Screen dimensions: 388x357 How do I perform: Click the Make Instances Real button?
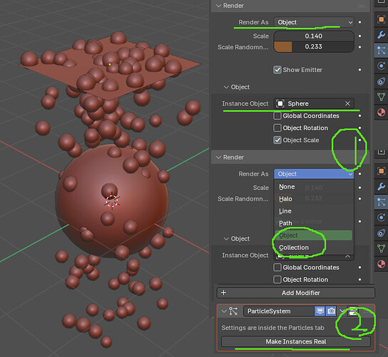coord(296,341)
